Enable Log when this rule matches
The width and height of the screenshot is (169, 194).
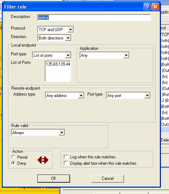tap(66, 157)
